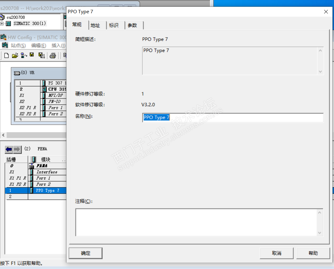Viewport: 334px width, 269px height.
Task: Click the PPO Type 7 module icon in slot table
Action: [32, 190]
